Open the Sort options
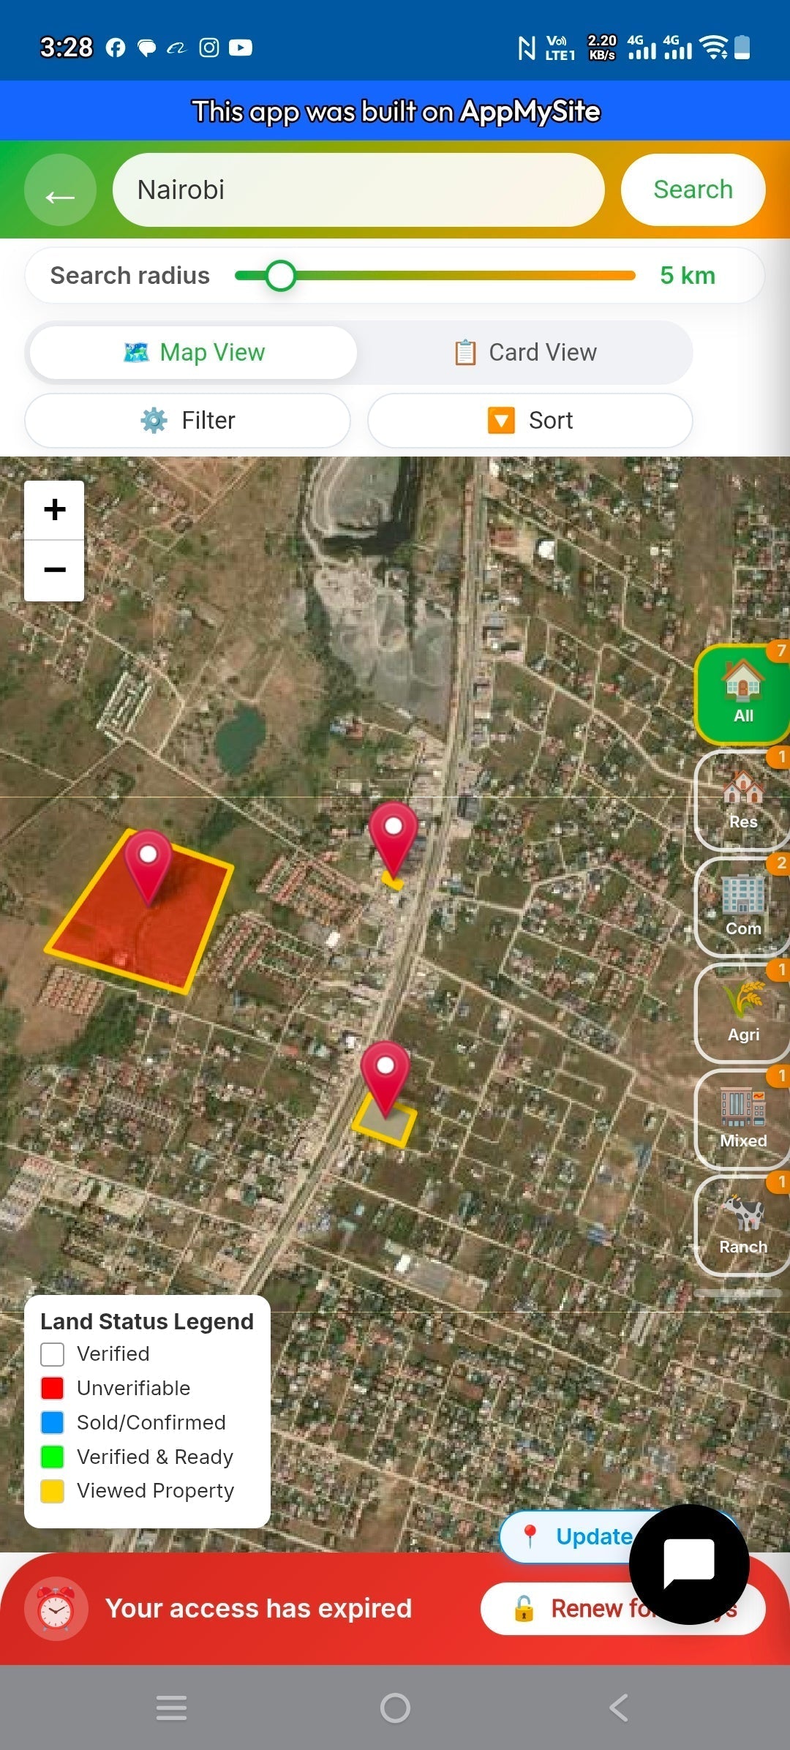790x1750 pixels. pos(530,421)
